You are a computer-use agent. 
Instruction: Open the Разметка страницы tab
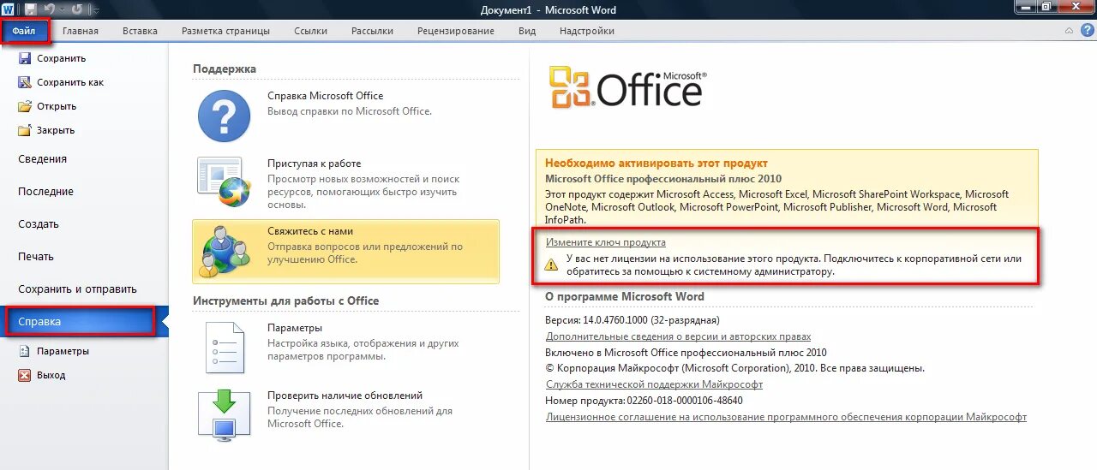click(x=225, y=31)
